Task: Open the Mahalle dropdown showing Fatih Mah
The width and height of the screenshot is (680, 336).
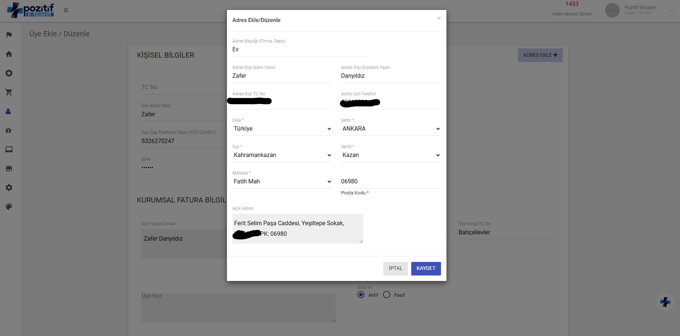Action: pyautogui.click(x=282, y=182)
